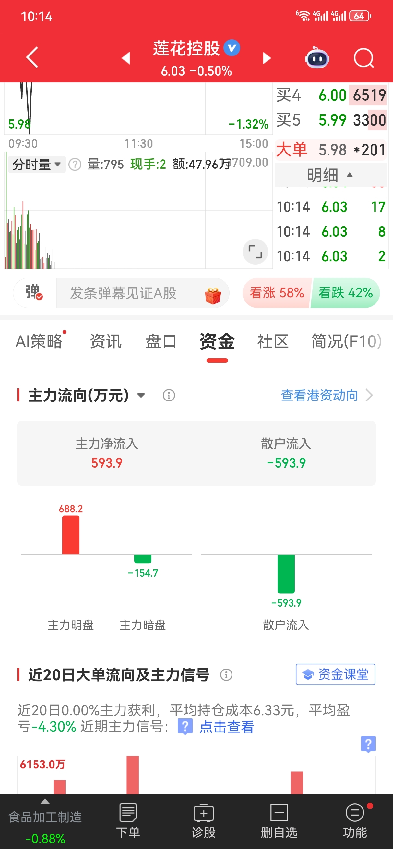Switch to the 简况(F10) tab
393x849 pixels.
(347, 341)
